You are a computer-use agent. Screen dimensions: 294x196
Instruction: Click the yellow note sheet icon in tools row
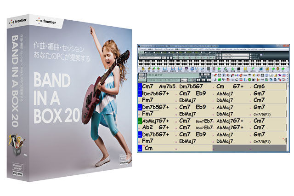click(x=275, y=75)
